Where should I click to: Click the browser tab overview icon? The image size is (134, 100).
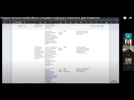click(117, 19)
